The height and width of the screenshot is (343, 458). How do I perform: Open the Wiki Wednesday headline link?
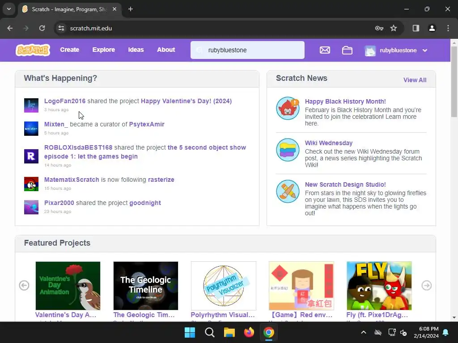pyautogui.click(x=329, y=143)
